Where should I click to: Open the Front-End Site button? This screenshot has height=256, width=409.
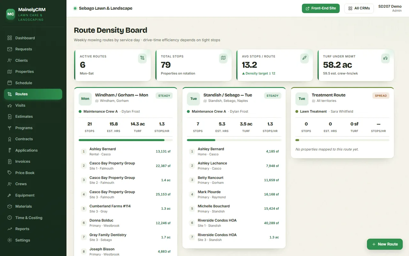321,8
